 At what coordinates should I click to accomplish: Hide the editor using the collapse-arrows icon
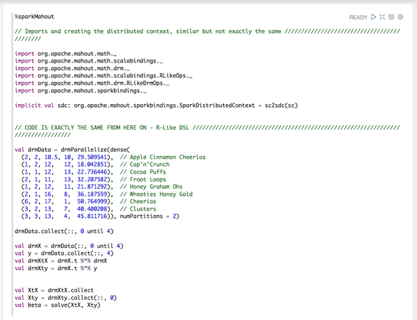tap(382, 17)
